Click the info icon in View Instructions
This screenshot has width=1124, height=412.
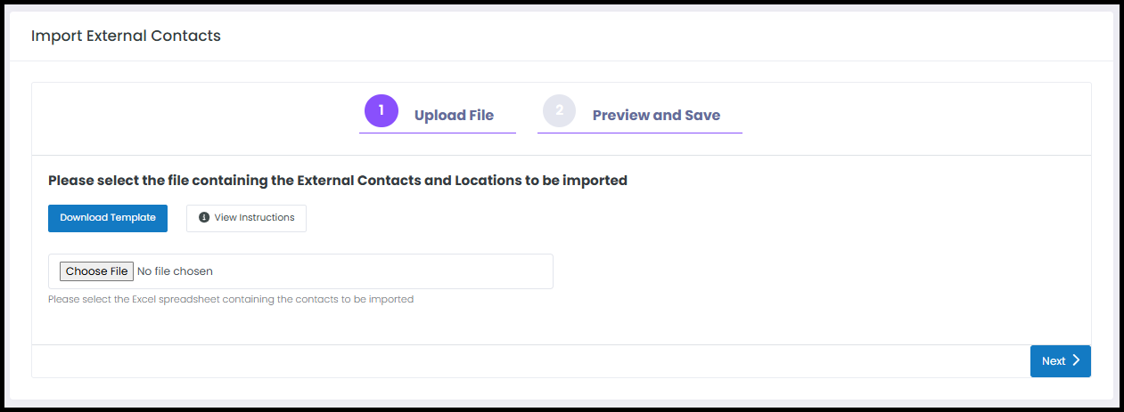(x=204, y=218)
